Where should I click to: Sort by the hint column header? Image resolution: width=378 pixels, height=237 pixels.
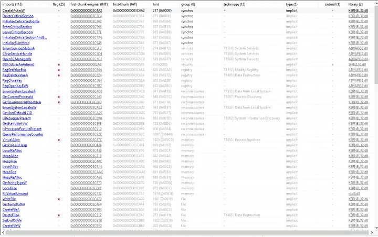(x=156, y=4)
